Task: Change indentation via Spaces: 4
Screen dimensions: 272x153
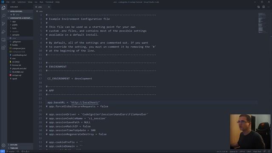Action: click(233, 151)
